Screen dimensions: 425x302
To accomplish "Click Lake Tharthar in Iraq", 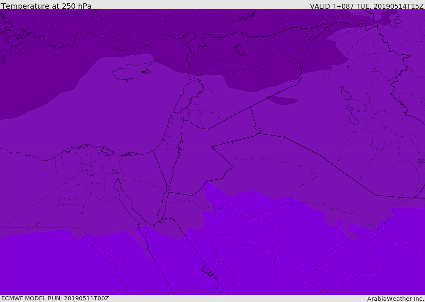I will [x=345, y=94].
